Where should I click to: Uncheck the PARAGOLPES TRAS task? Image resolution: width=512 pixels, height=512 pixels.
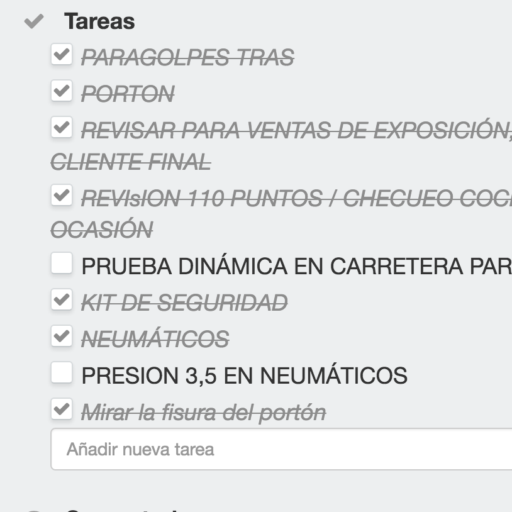[61, 55]
